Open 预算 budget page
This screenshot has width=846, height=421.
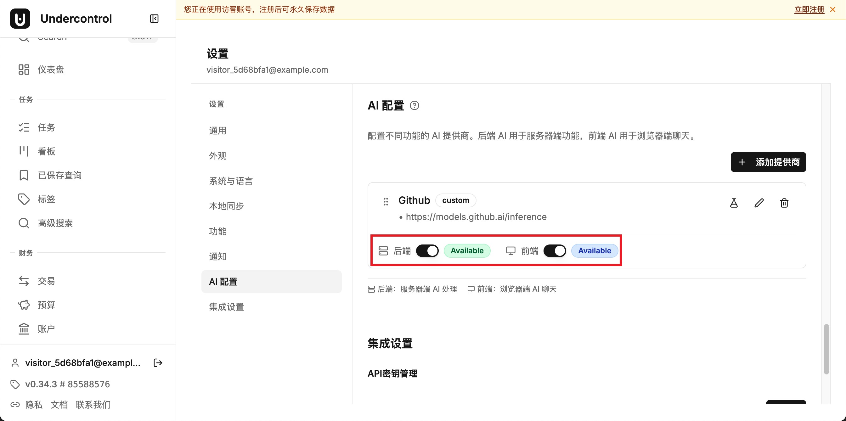(x=88, y=305)
